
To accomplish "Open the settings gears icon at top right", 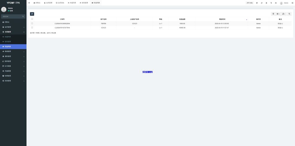I will [x=292, y=3].
